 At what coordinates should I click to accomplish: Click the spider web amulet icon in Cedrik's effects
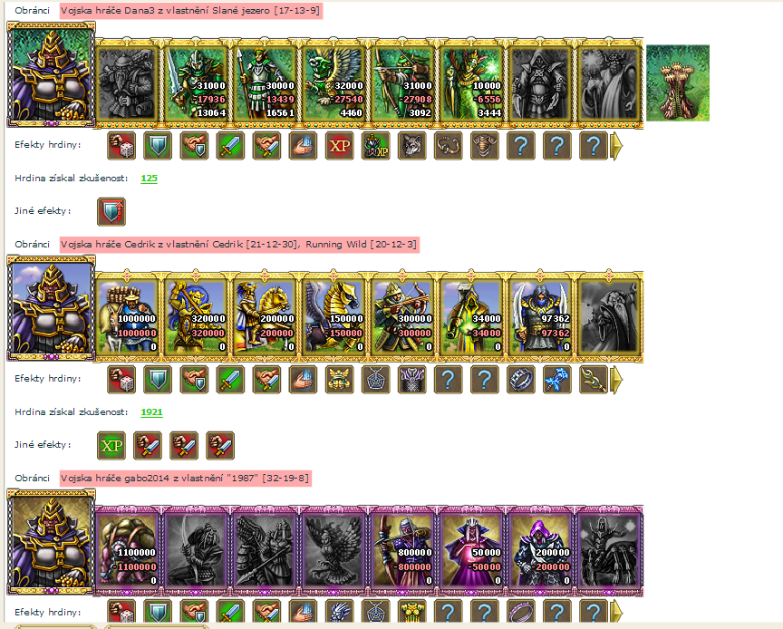pyautogui.click(x=375, y=380)
